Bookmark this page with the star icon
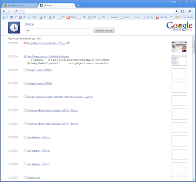This screenshot has height=182, width=196. click(x=23, y=11)
